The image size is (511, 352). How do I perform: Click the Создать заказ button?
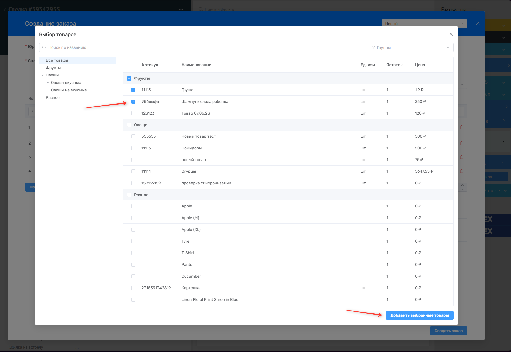click(449, 331)
